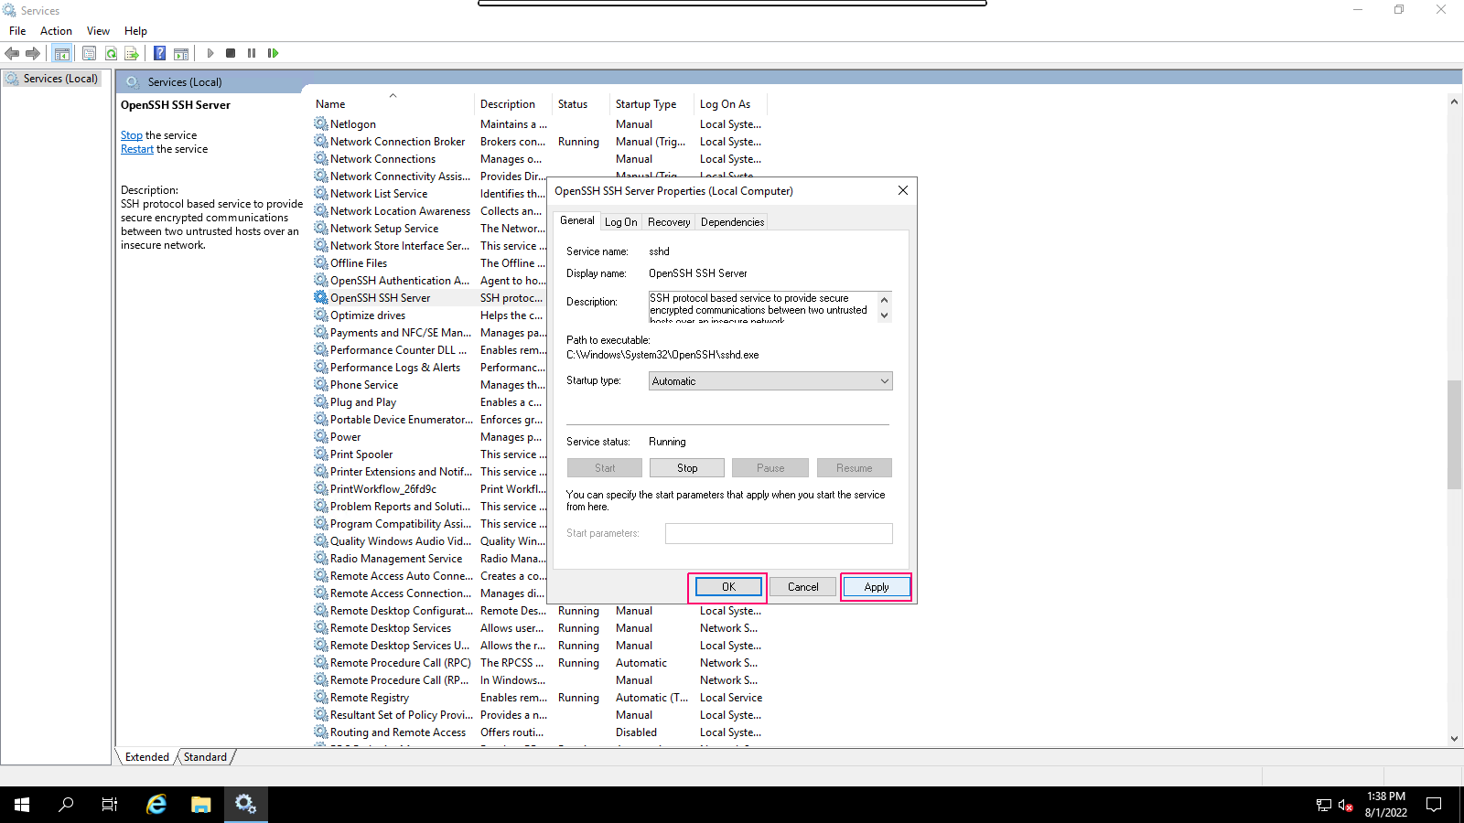
Task: Sort by the Log On As column header
Action: 730,104
